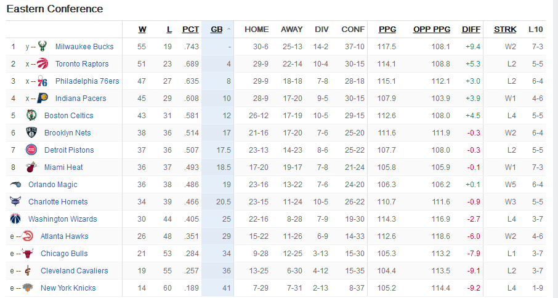Open the Detroit Pistons team link
558x298 pixels.
69,150
